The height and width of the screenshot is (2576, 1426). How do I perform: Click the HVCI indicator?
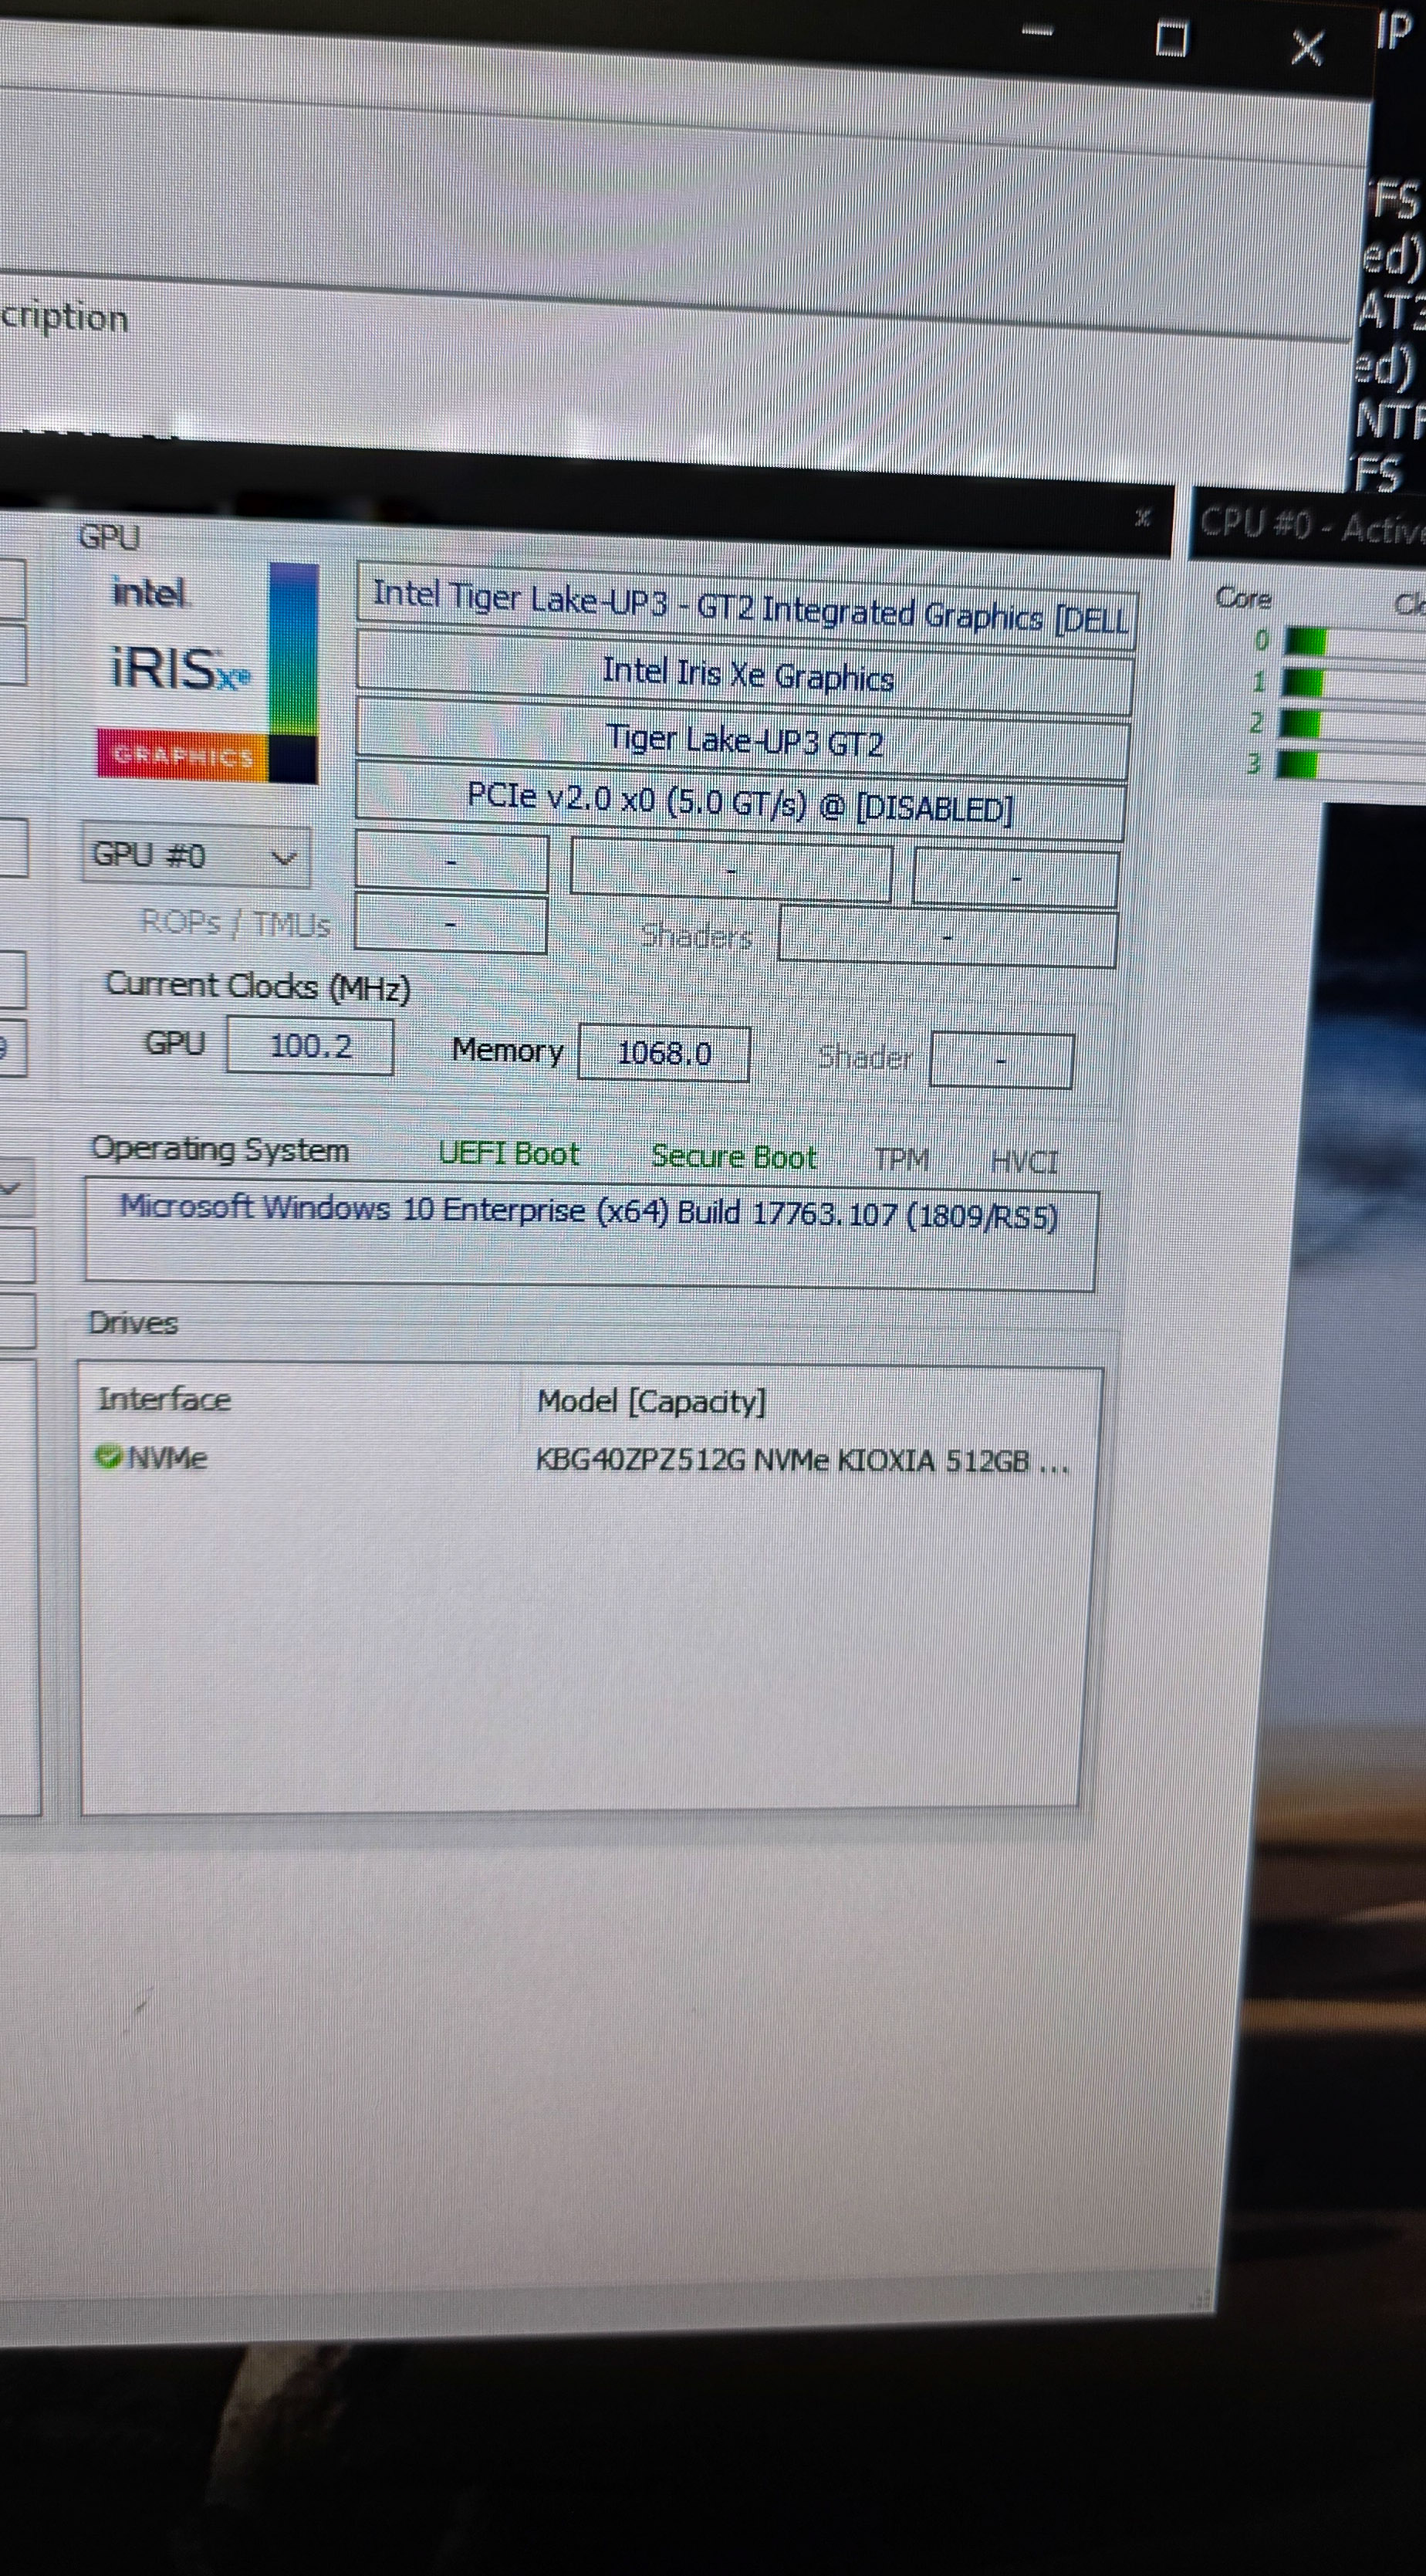pyautogui.click(x=1024, y=1162)
